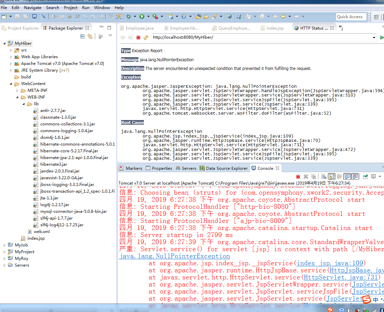The width and height of the screenshot is (384, 312).
Task: Click the Save All toolbar icon
Action: coord(25,17)
